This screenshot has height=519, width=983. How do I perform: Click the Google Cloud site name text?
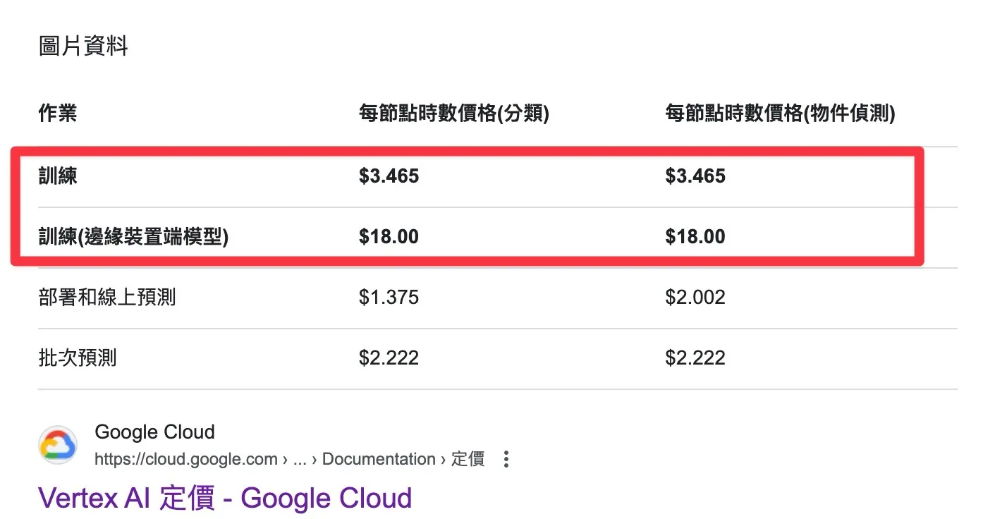coord(154,432)
